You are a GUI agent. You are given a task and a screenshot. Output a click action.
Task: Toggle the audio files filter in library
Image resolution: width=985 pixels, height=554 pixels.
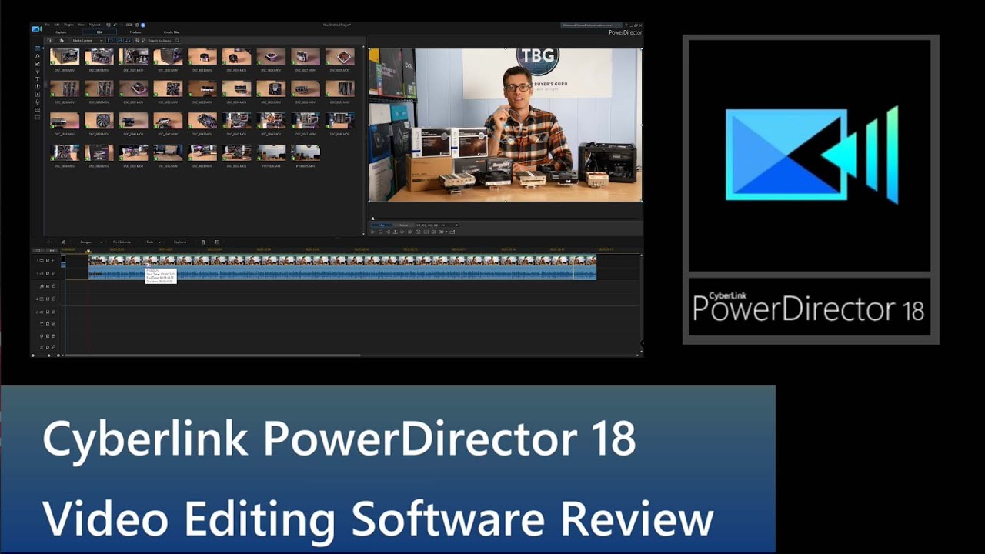click(128, 40)
